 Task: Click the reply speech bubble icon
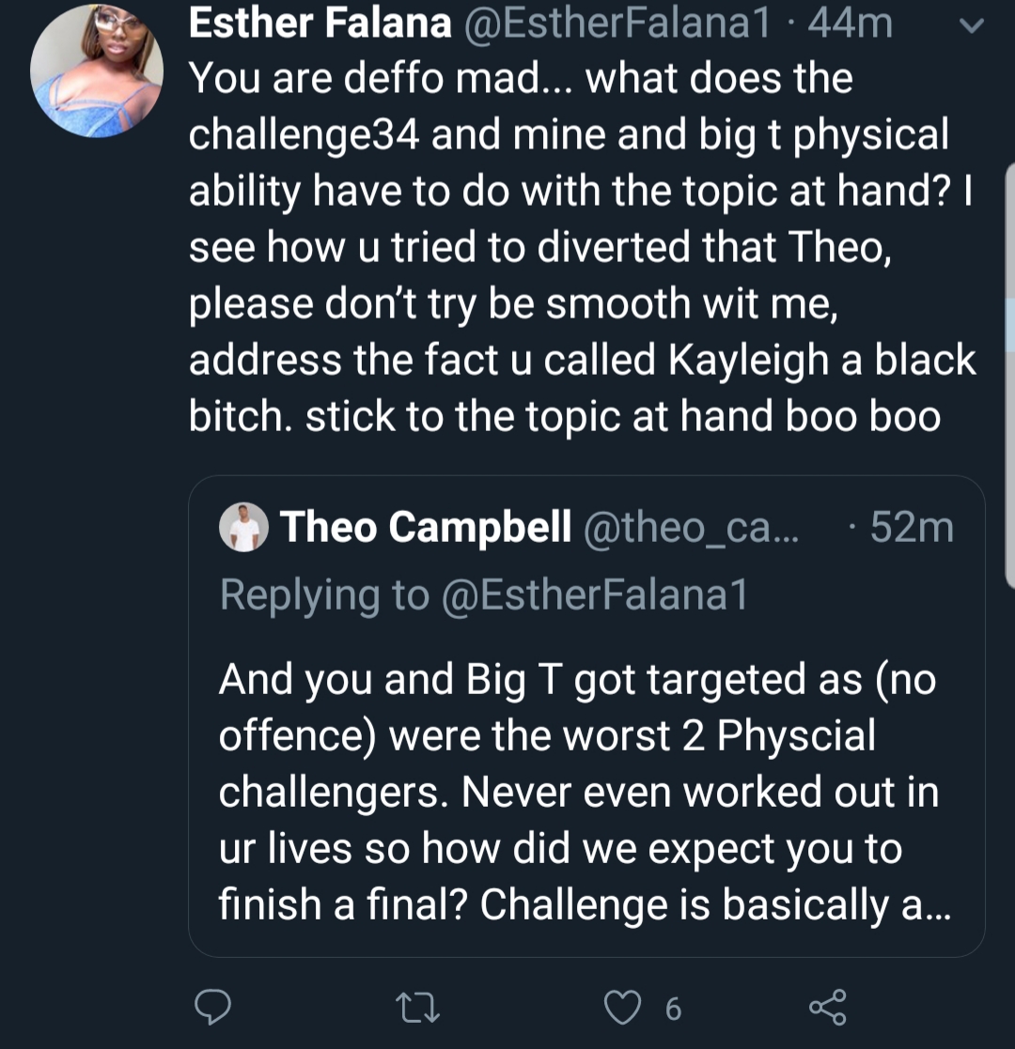tap(212, 1007)
